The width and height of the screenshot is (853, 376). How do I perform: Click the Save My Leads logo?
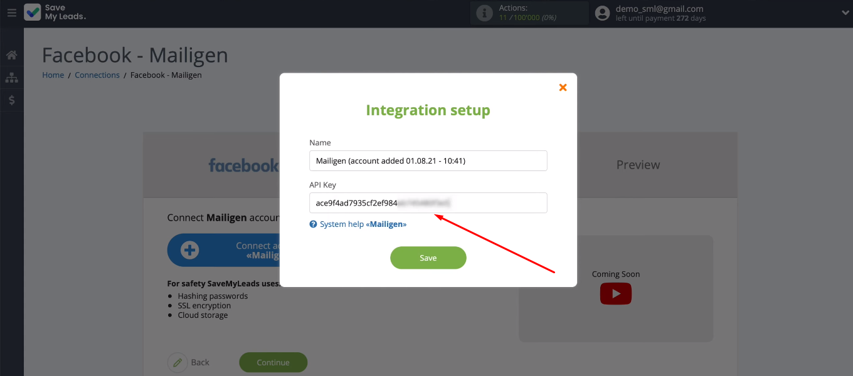pyautogui.click(x=55, y=13)
